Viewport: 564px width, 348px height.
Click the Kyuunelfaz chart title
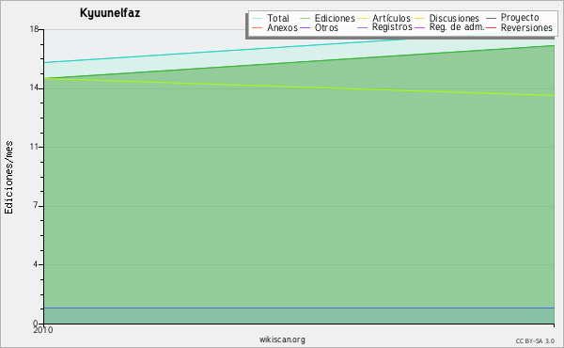110,13
